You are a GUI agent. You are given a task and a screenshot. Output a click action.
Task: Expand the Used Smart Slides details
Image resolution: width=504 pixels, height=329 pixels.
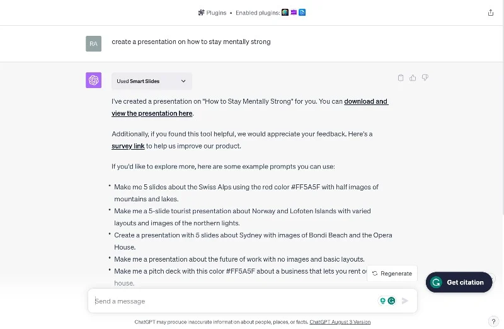click(x=152, y=81)
